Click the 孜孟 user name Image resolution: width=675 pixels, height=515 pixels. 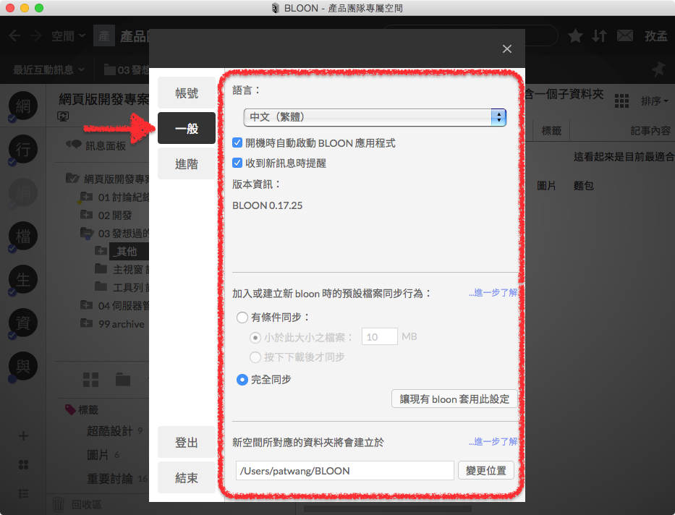(x=655, y=36)
